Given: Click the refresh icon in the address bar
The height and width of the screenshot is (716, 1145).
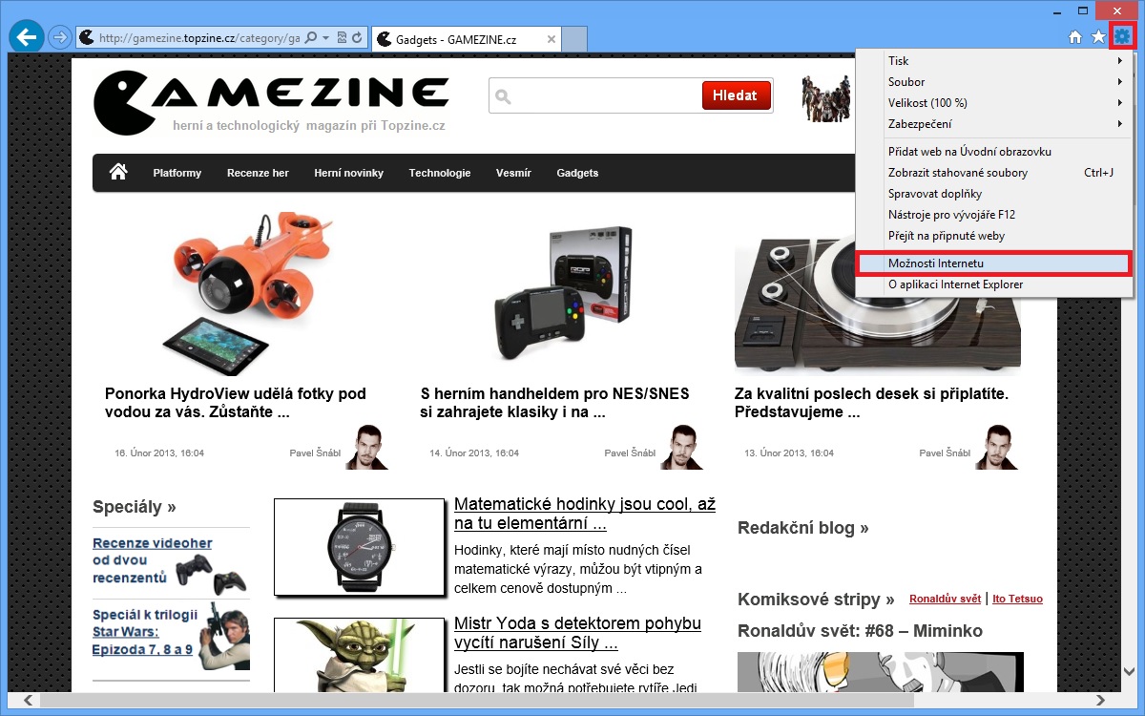Looking at the screenshot, I should [358, 38].
